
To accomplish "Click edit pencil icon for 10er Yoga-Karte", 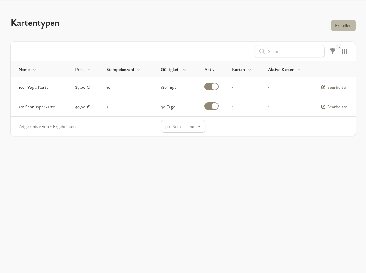I will pos(323,87).
